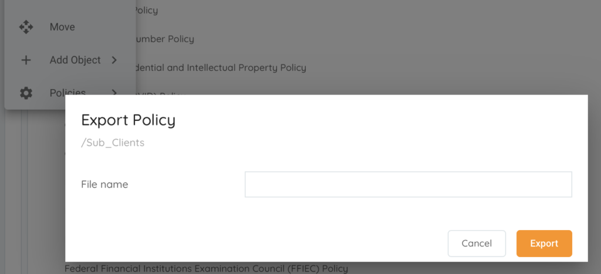Select the FFIEC Policy list item
Viewport: 601px width, 274px height.
206,268
